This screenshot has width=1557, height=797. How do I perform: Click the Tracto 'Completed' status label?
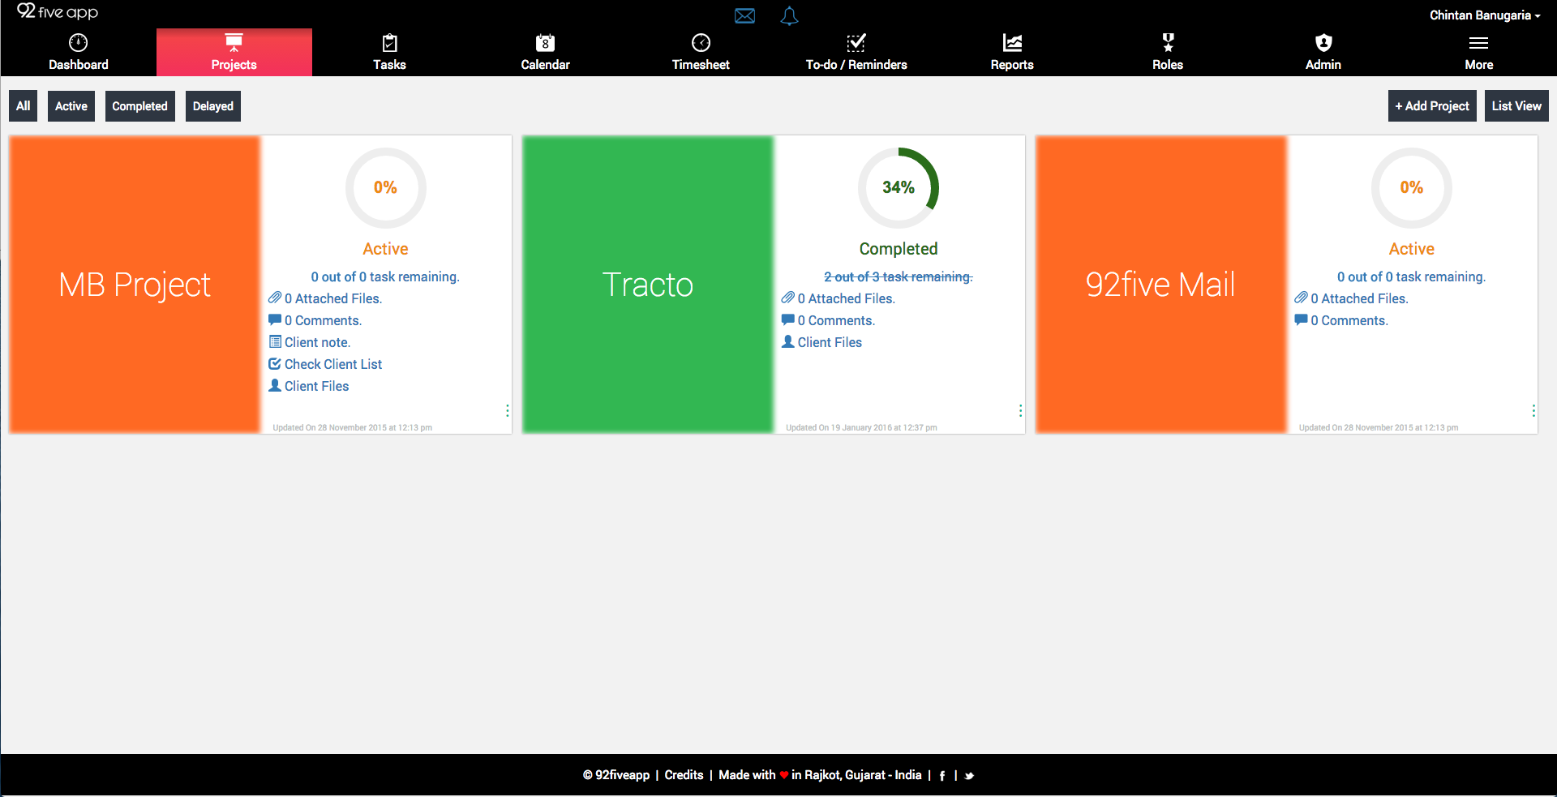point(899,249)
